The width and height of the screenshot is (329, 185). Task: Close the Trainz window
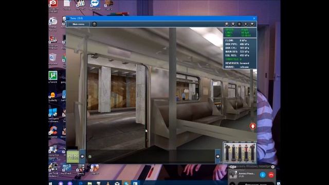pos(254,18)
